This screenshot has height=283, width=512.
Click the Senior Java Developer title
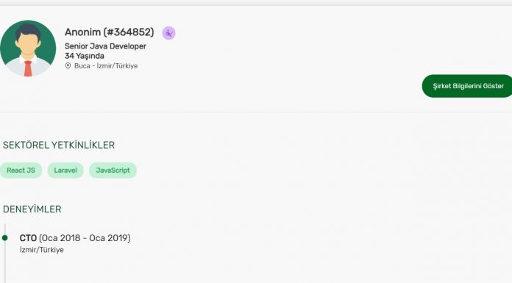(105, 46)
